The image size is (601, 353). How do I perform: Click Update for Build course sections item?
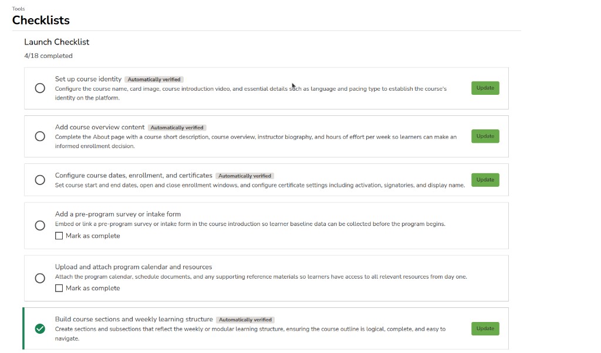(x=485, y=328)
